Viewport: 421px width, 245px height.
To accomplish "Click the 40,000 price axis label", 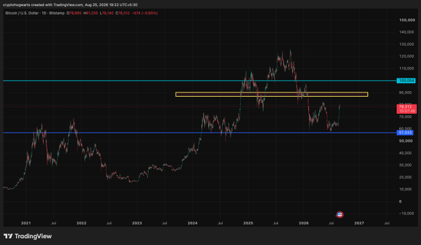I will 406,153.
